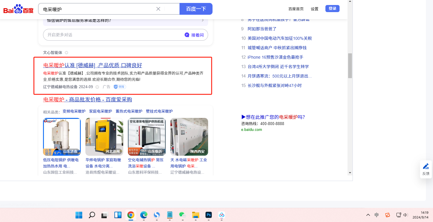Select the 壁挂式电采暖炉 related category
The image size is (433, 222).
[159, 111]
